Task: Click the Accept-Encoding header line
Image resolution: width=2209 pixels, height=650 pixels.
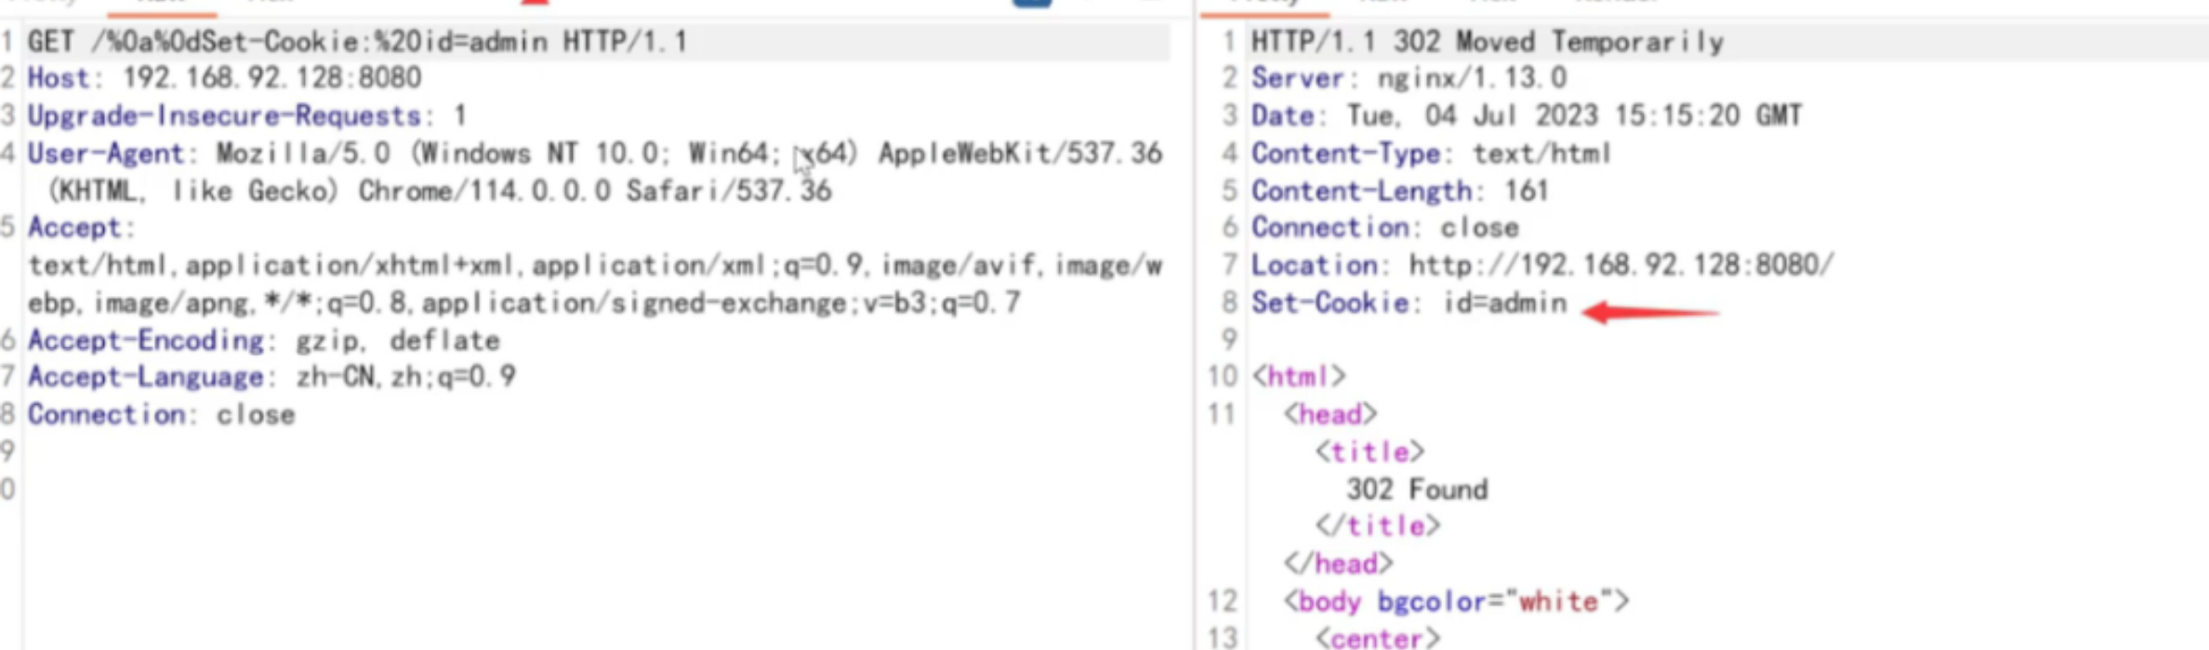Action: [x=263, y=341]
